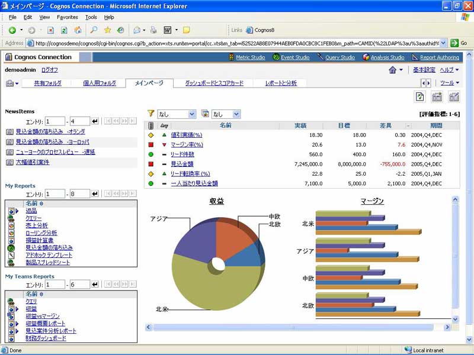Image resolution: width=474 pixels, height=355 pixels.
Task: Sort by 実績 column header
Action: (x=300, y=125)
